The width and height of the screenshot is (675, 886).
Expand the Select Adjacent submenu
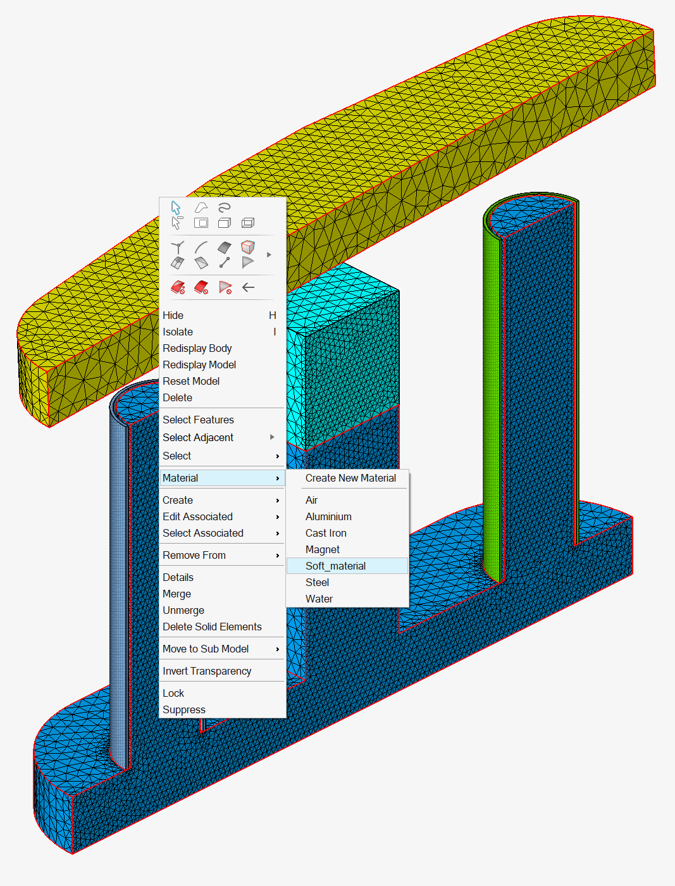(x=272, y=437)
